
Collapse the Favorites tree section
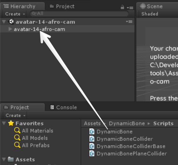point(4,123)
